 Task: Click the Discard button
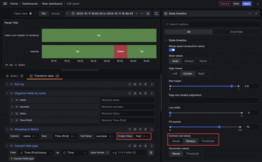coord(225,4)
